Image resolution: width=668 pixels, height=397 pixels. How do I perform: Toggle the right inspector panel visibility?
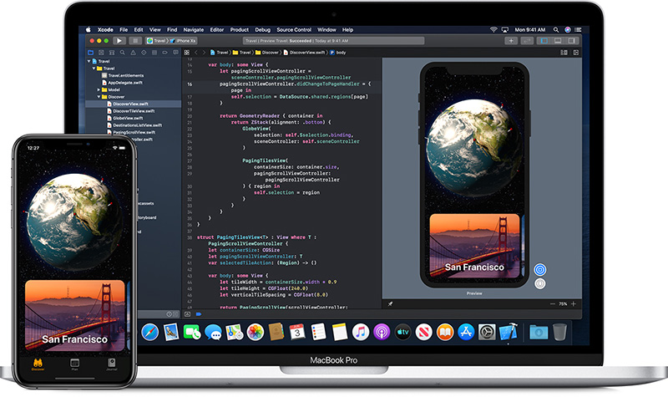[x=572, y=40]
